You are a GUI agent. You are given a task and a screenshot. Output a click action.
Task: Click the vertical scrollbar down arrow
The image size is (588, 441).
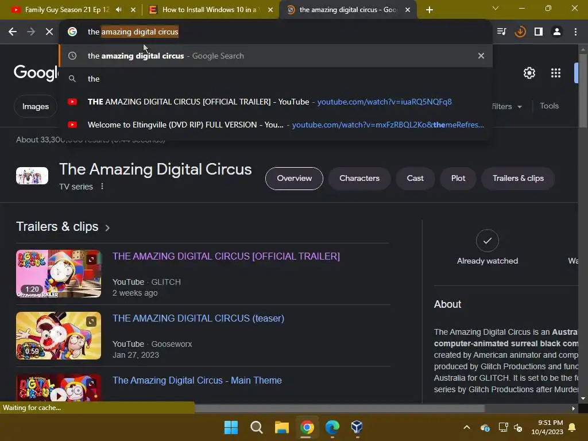[583, 399]
